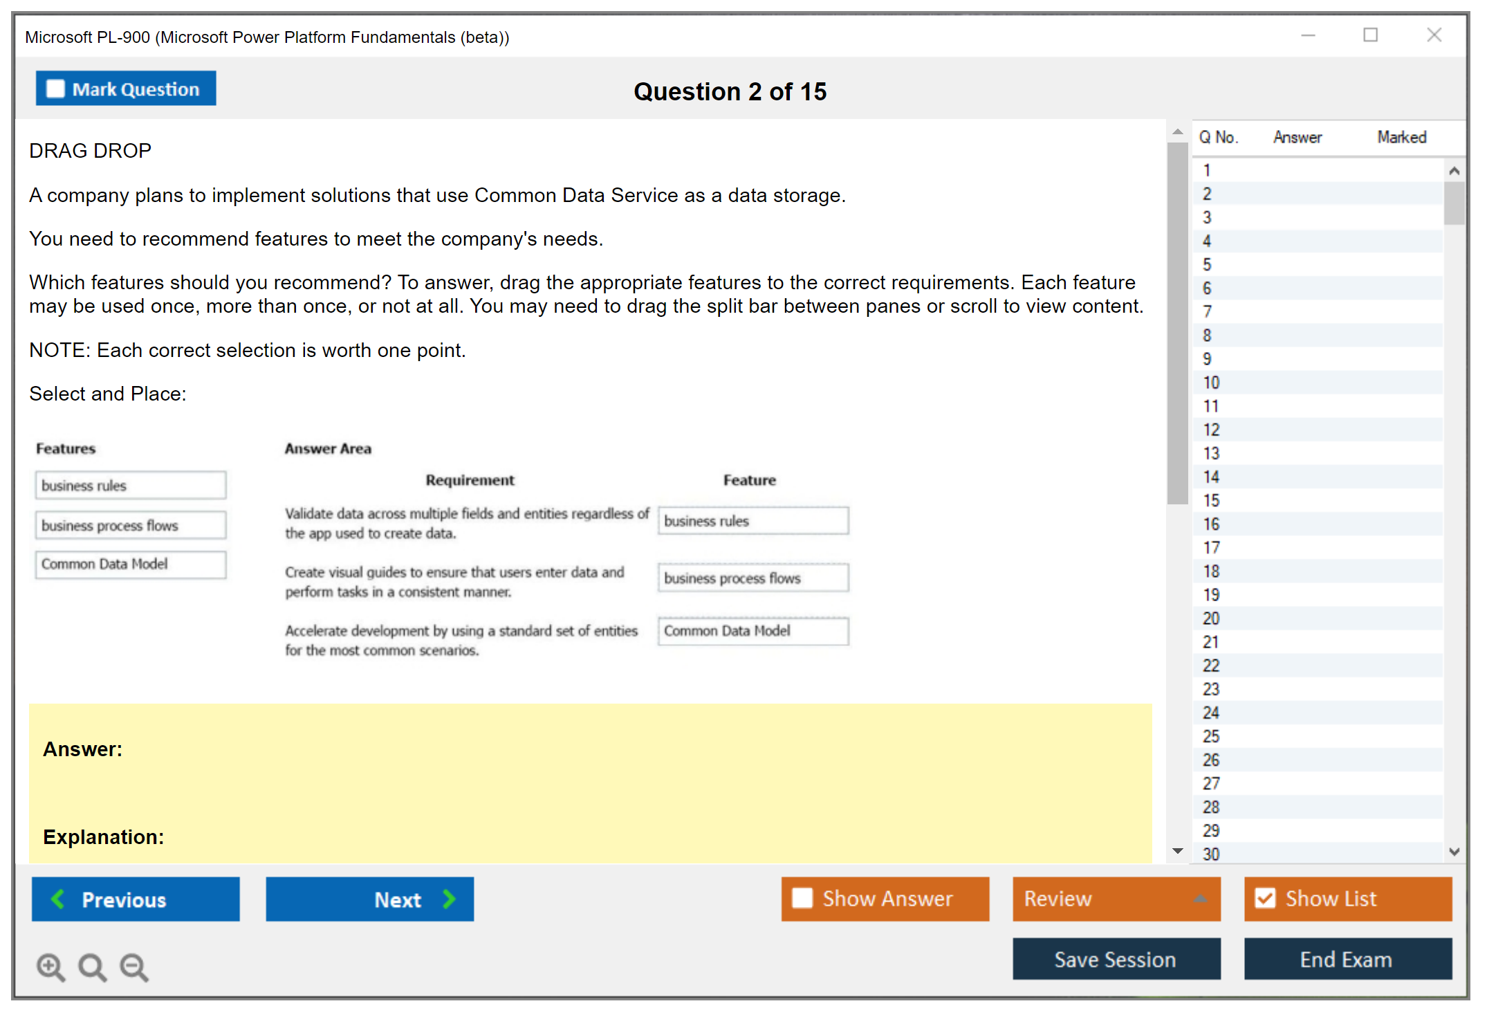This screenshot has width=1487, height=1017.
Task: Click the question list scroll-up arrow
Action: click(1454, 171)
